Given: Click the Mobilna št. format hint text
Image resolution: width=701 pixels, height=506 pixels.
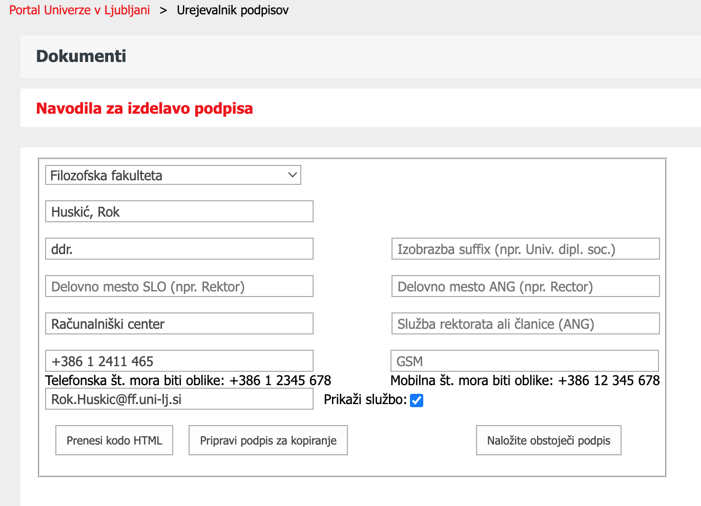Looking at the screenshot, I should [525, 381].
